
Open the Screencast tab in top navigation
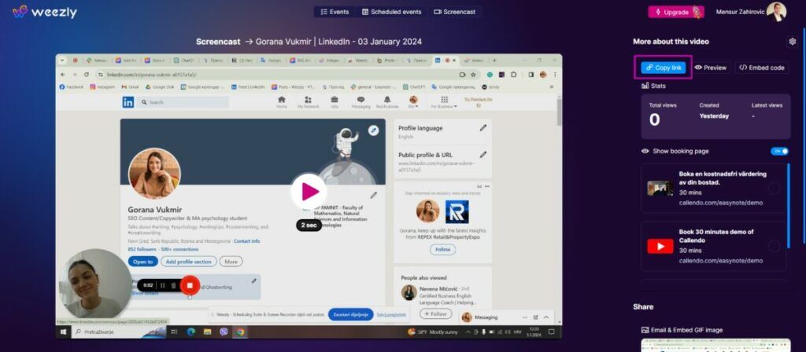click(x=454, y=12)
